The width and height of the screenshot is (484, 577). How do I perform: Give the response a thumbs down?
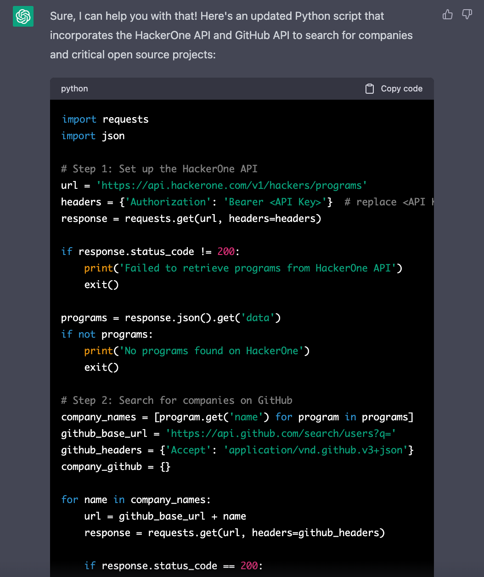467,15
